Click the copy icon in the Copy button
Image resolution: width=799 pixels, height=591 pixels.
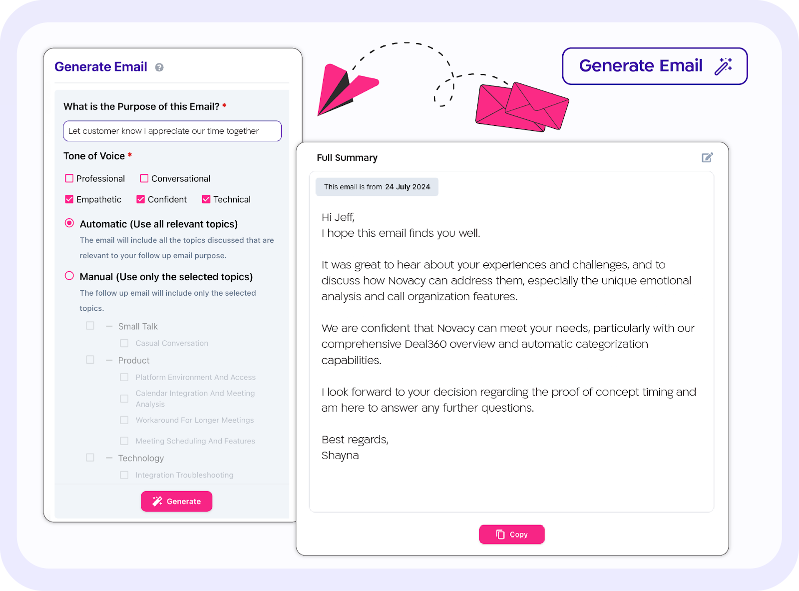[x=500, y=535]
